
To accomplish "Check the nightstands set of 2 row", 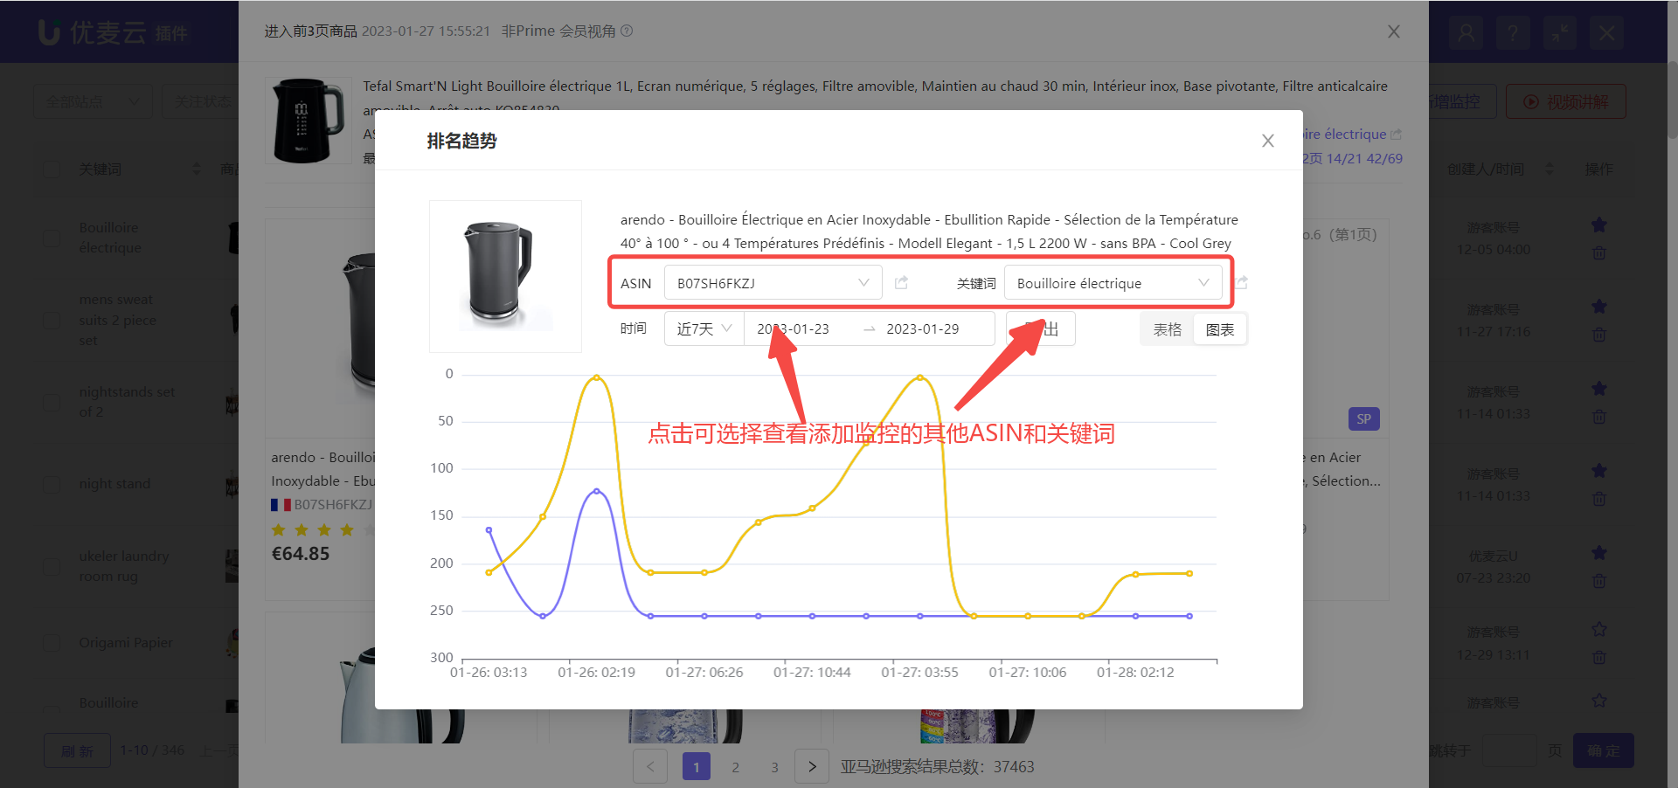I will pos(52,402).
